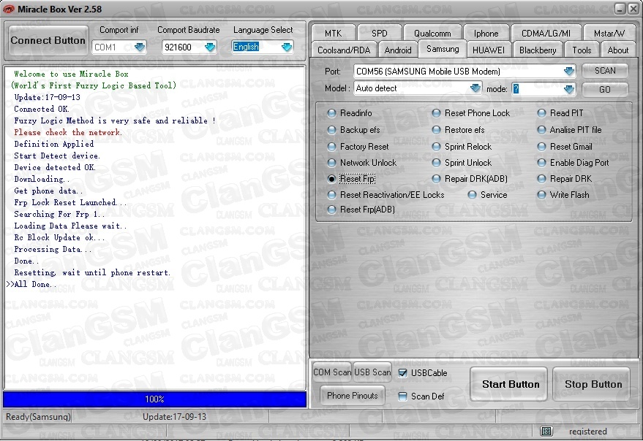Viewport: 643px width, 441px height.
Task: Open the Mstar/W tab
Action: (x=609, y=33)
